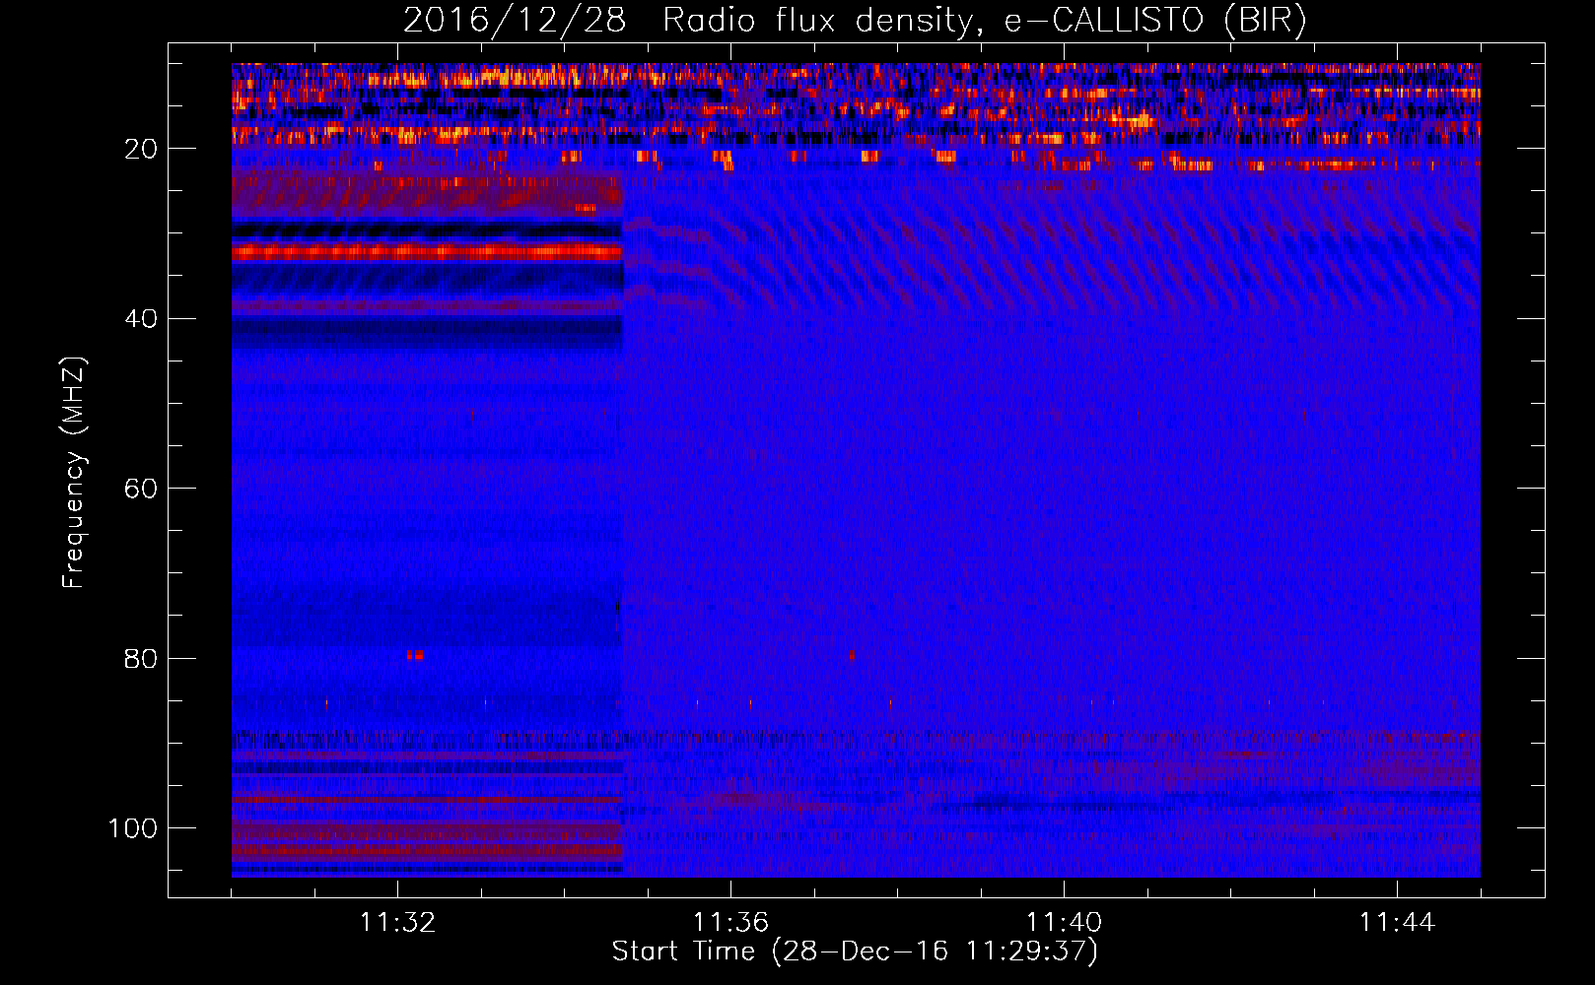Click the red spot near 80 MHz at 11:32
Image resolution: width=1595 pixels, height=985 pixels.
click(x=415, y=655)
